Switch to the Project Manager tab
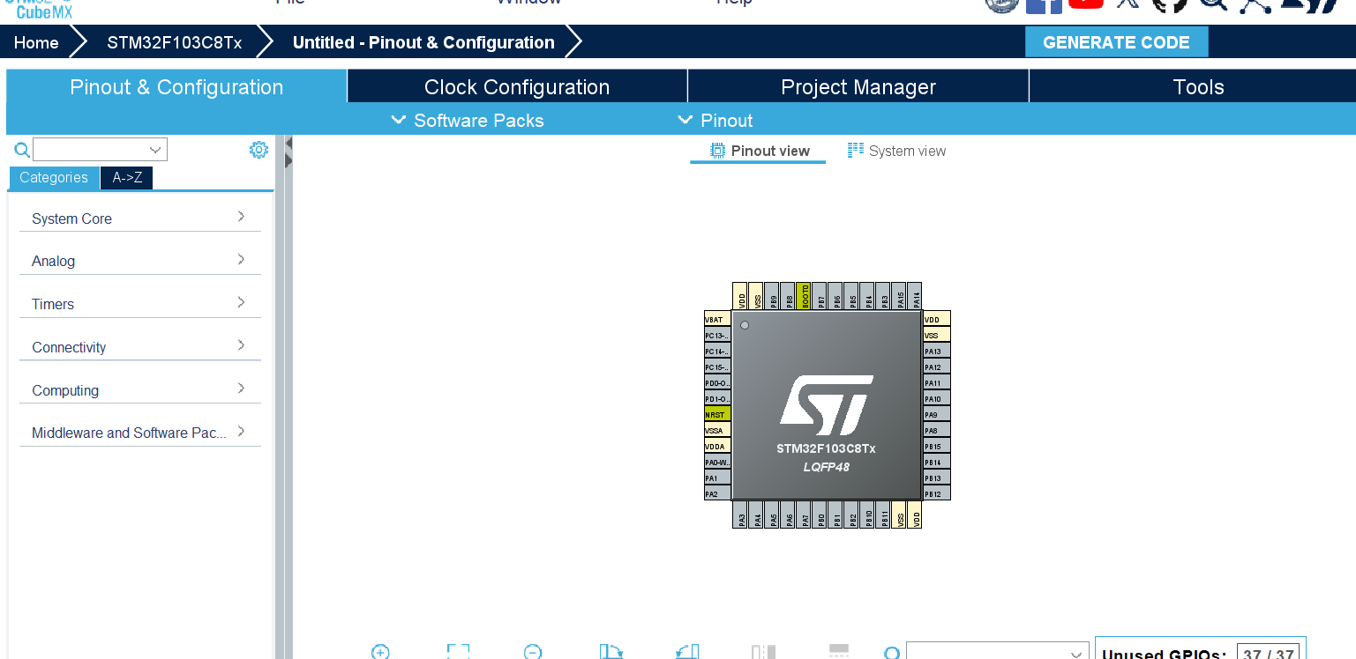This screenshot has width=1356, height=659. pyautogui.click(x=858, y=86)
